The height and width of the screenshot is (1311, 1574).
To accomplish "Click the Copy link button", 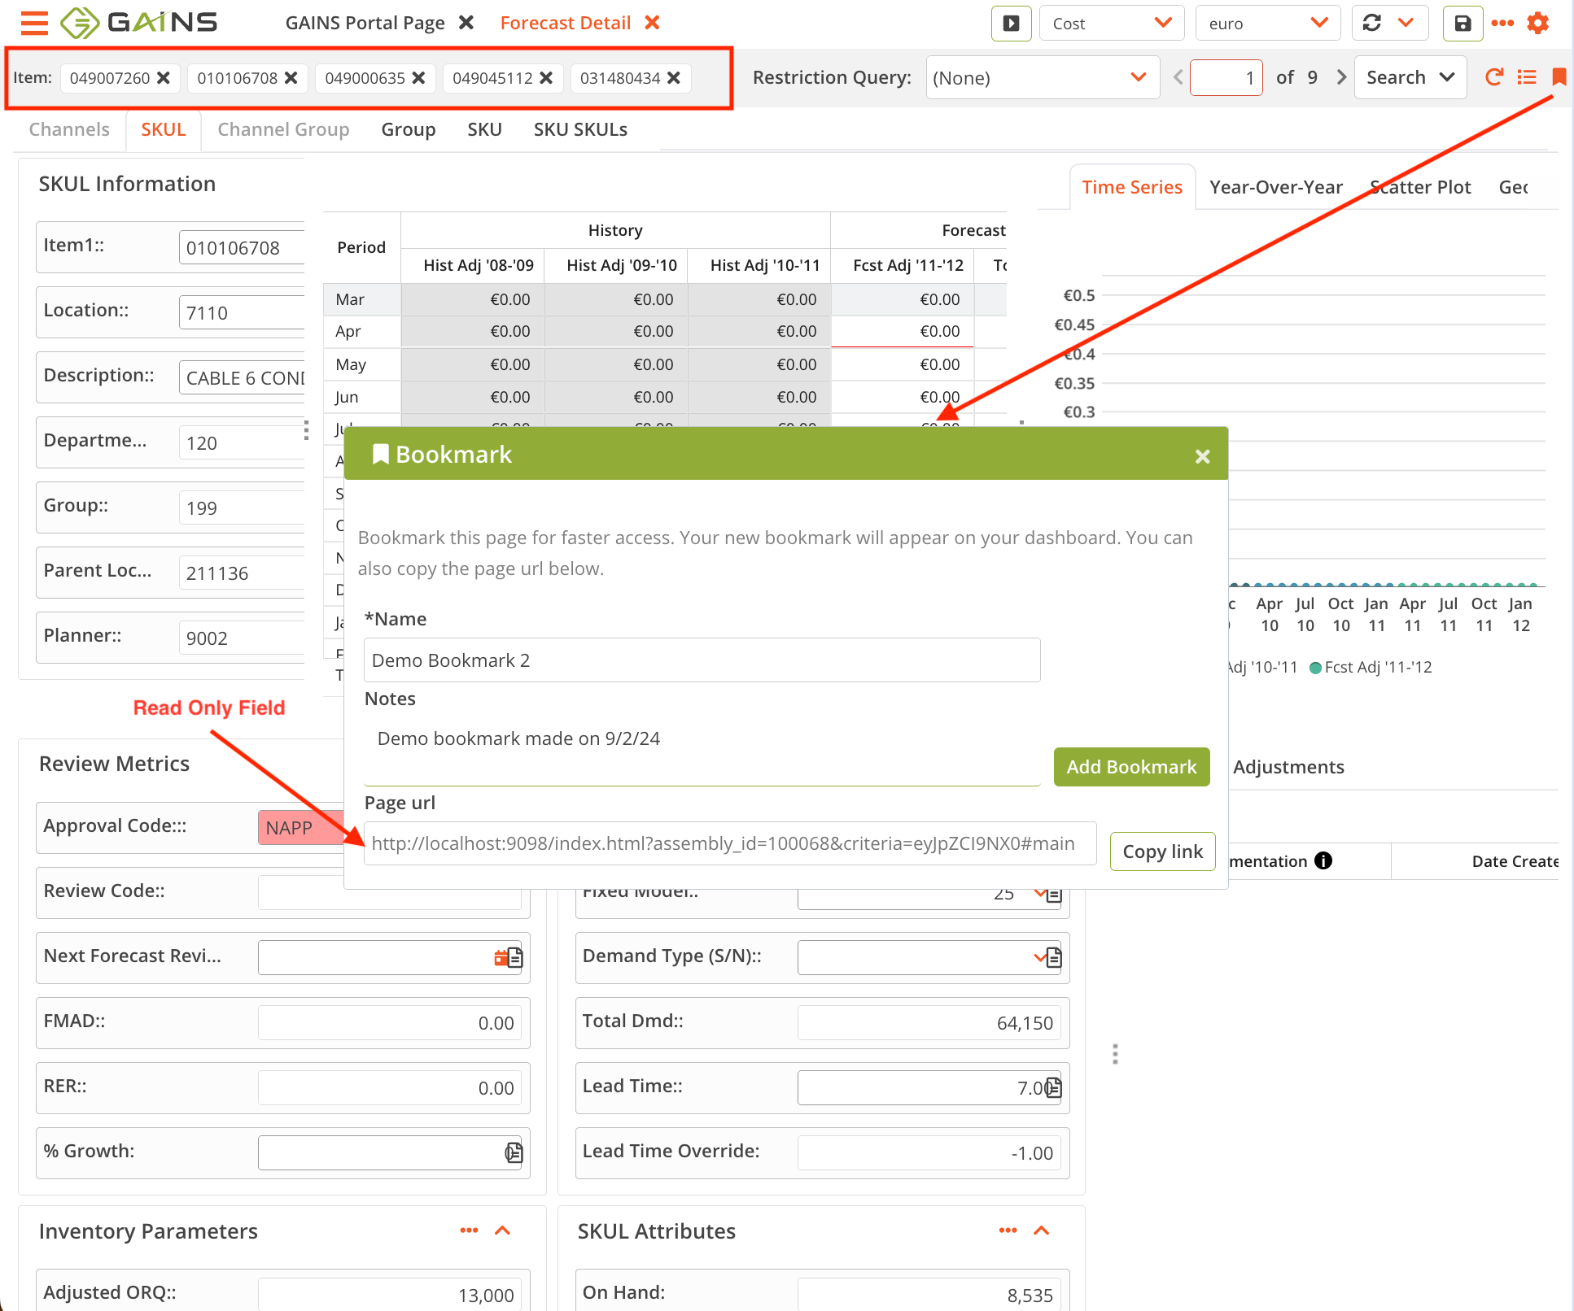I will (x=1162, y=851).
